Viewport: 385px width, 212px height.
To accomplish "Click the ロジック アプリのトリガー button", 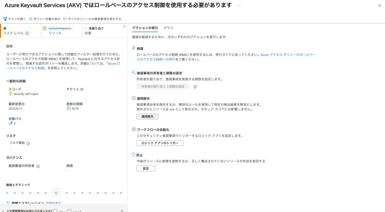I will [160, 143].
